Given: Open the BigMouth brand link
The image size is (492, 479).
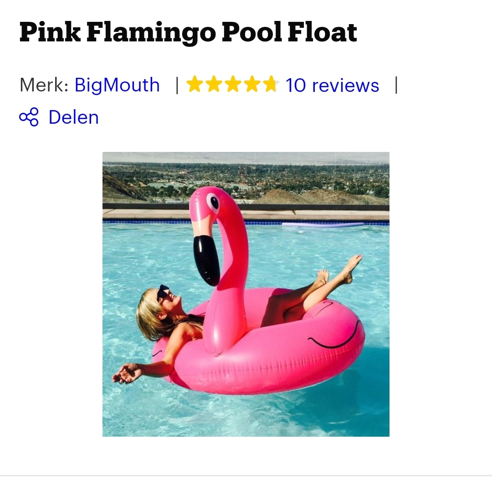Looking at the screenshot, I should click(117, 85).
